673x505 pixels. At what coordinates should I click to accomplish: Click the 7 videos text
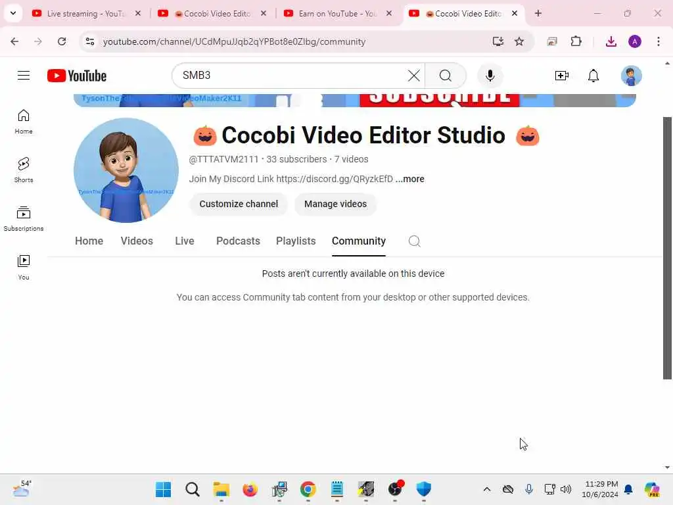tap(351, 159)
